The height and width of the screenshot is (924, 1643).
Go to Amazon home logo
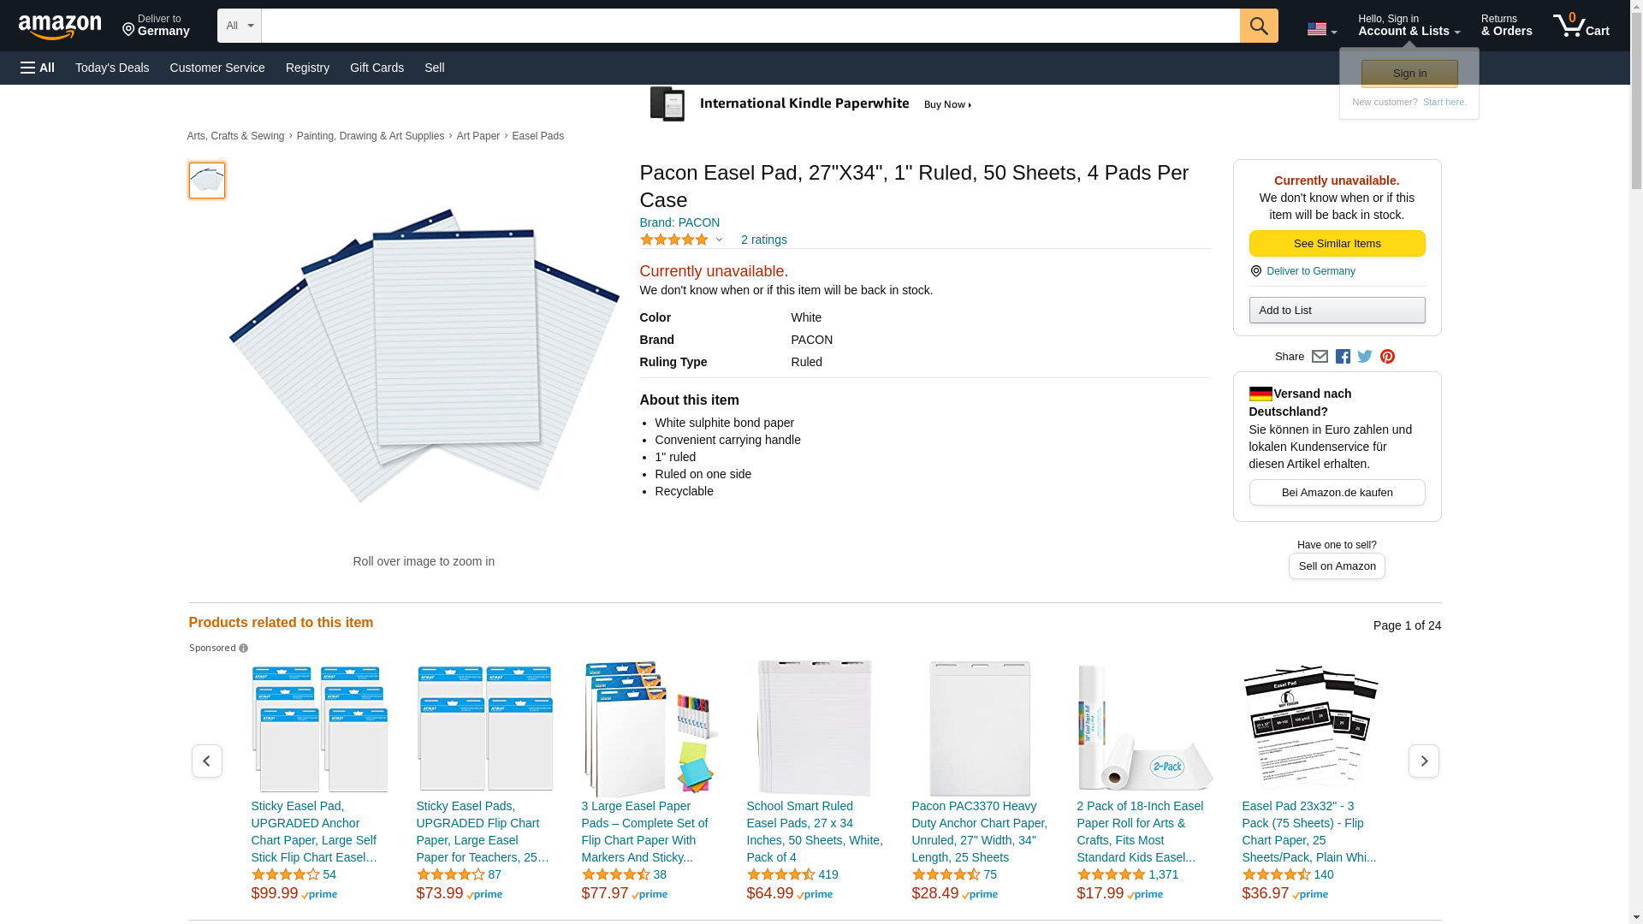click(x=60, y=27)
